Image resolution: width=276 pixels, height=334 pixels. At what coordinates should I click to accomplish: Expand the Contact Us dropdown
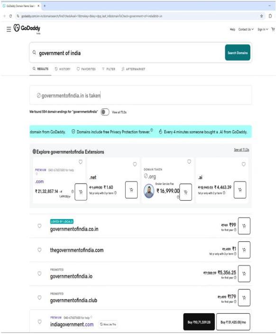coord(246,29)
